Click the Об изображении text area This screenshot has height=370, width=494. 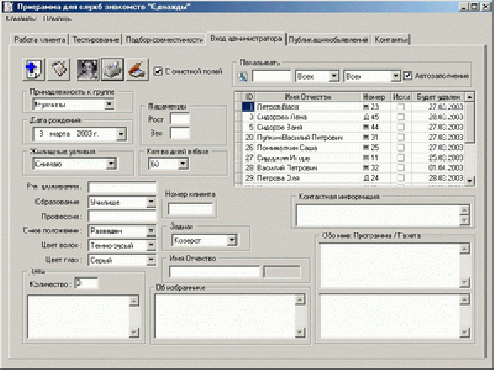click(225, 316)
